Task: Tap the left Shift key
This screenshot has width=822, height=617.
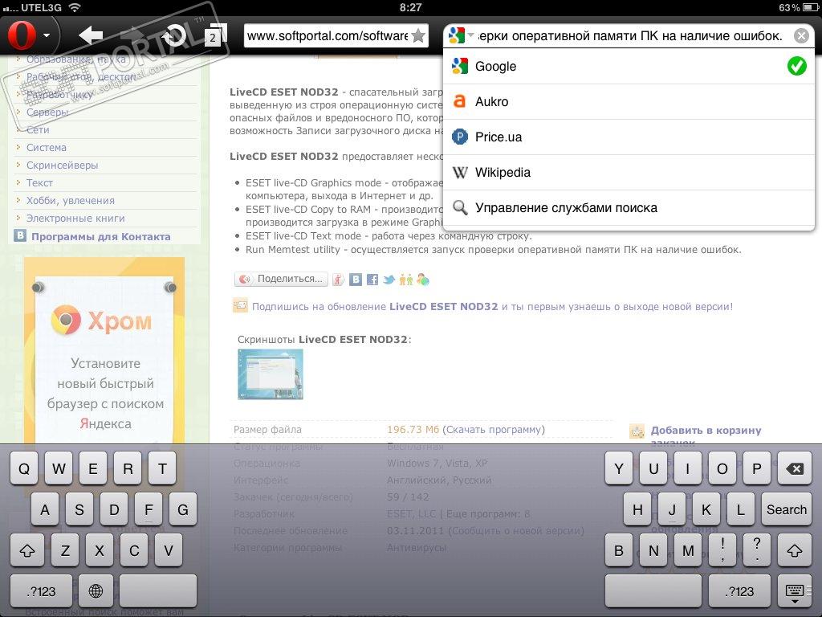Action: point(27,550)
